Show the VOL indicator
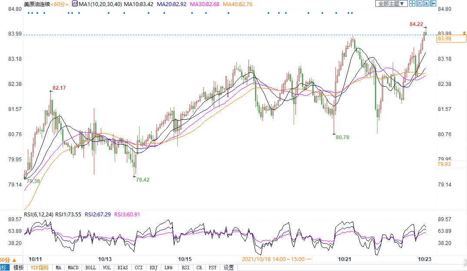467x271 pixels. tap(106, 268)
